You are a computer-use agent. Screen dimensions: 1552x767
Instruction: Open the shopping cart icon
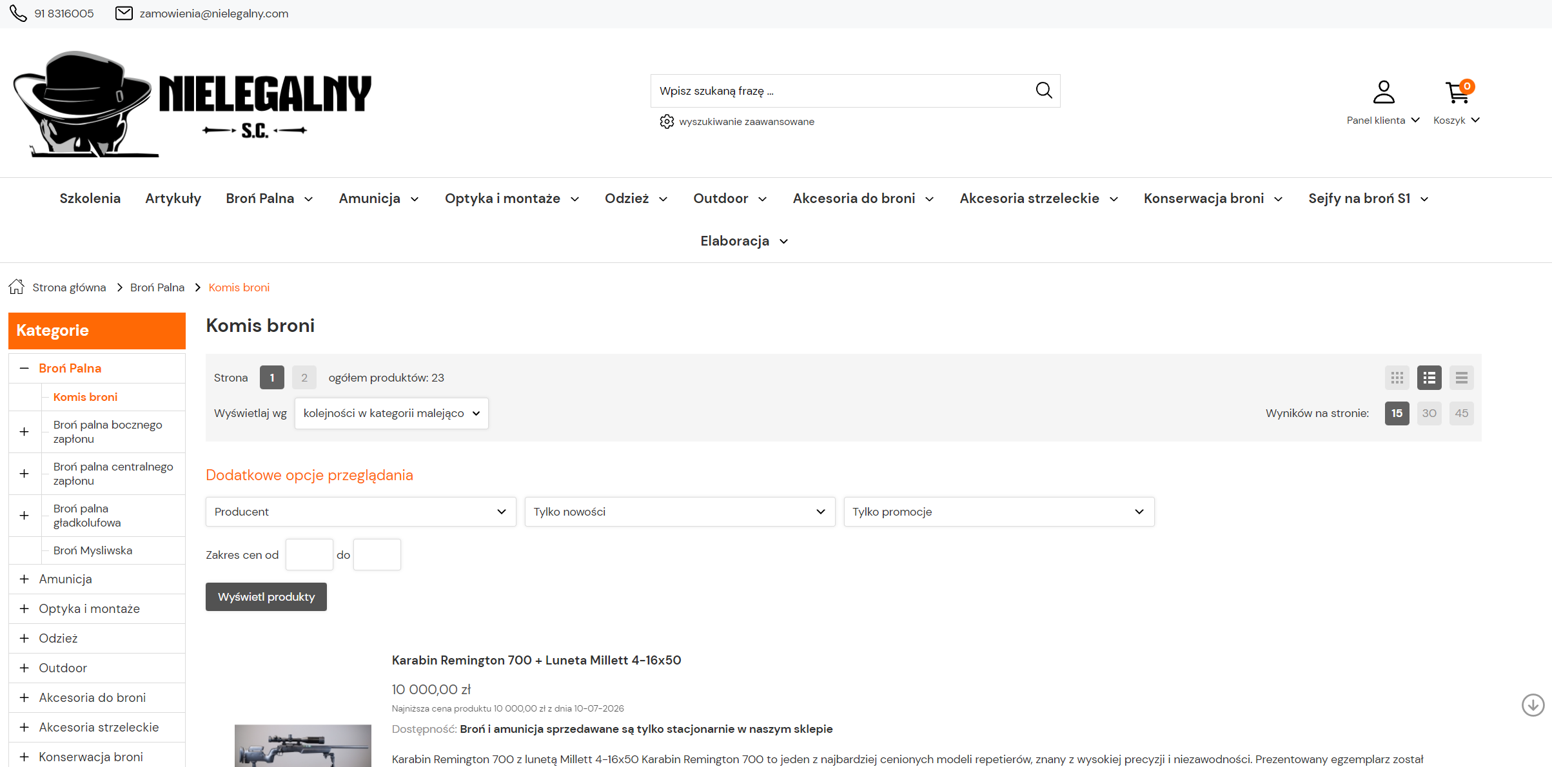pyautogui.click(x=1458, y=92)
